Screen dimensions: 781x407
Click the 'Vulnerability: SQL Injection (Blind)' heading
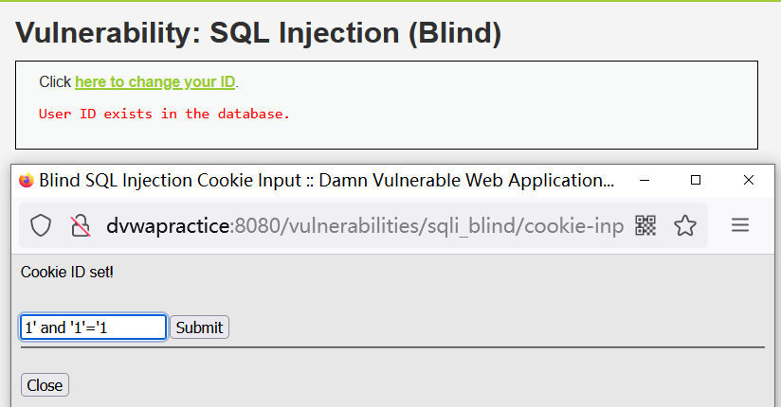pyautogui.click(x=258, y=33)
